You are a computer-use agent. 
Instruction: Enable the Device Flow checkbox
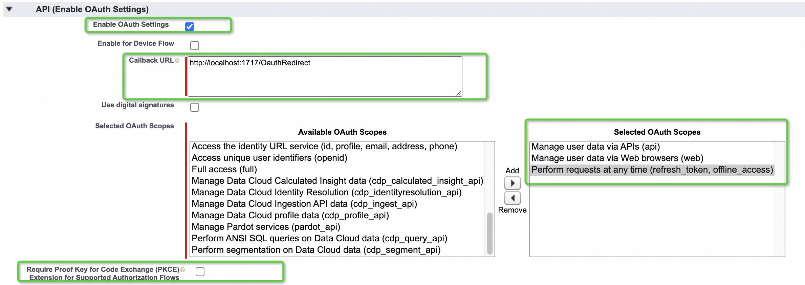pos(195,45)
